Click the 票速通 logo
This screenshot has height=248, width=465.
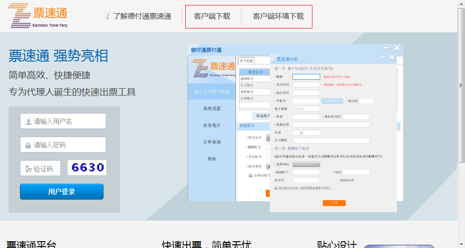coord(38,16)
